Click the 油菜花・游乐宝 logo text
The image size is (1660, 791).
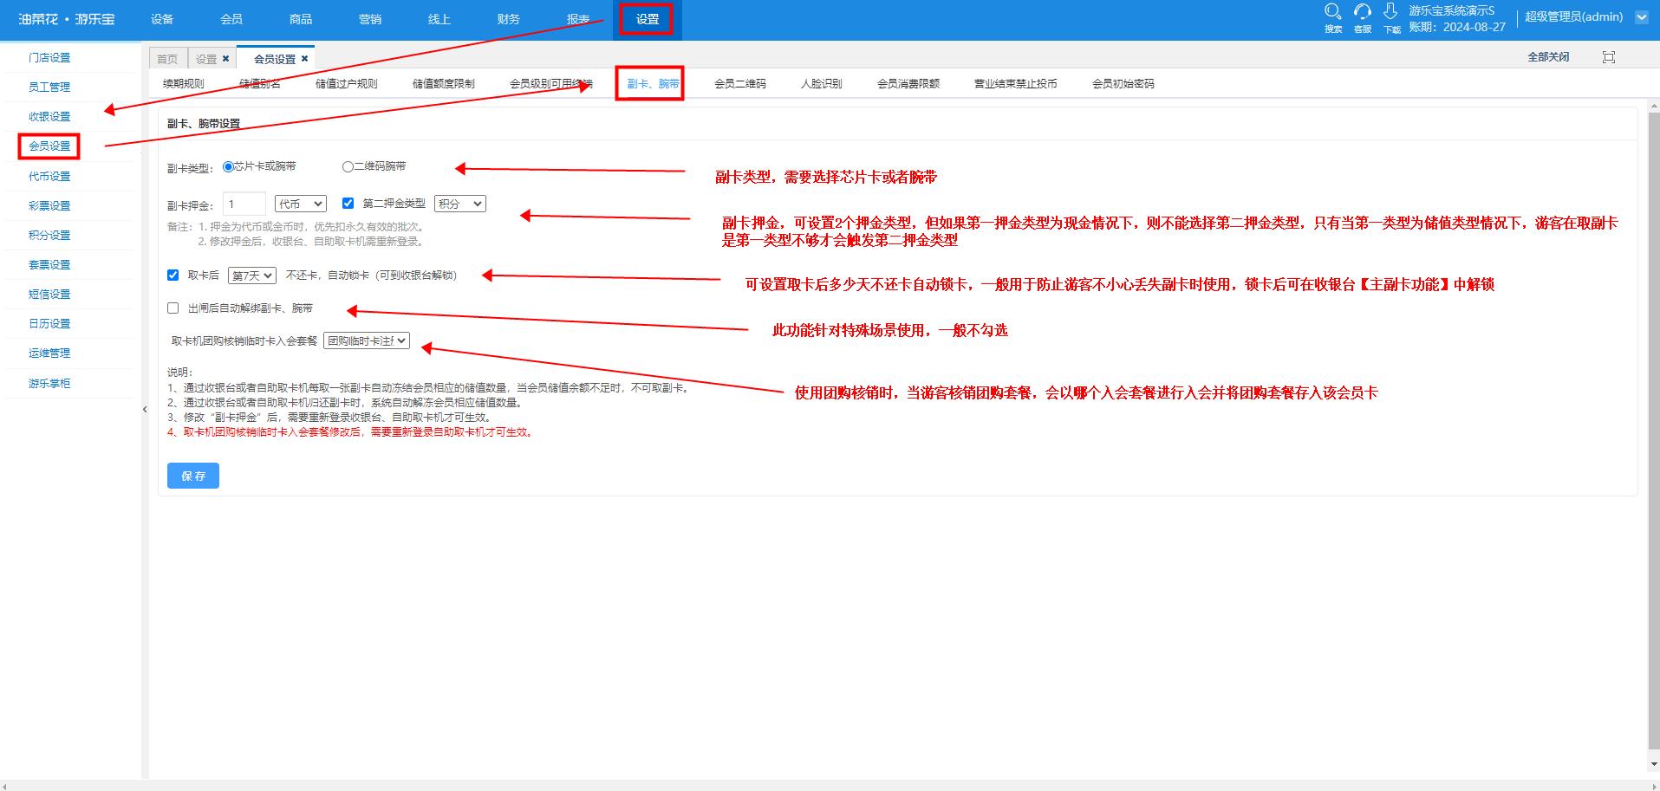click(67, 19)
